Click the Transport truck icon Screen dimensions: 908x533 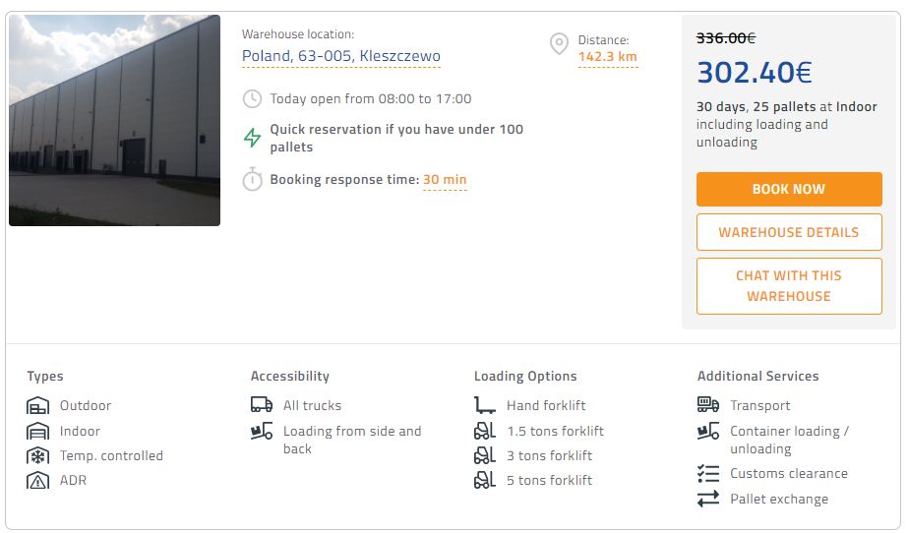[x=708, y=405]
